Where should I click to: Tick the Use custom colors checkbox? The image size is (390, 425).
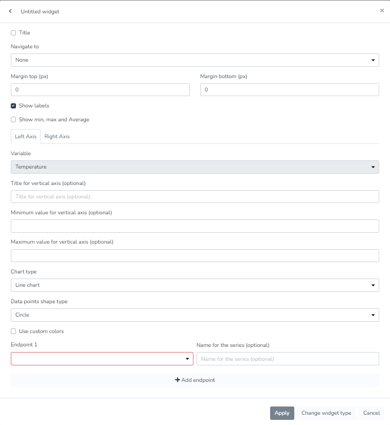[x=13, y=331]
